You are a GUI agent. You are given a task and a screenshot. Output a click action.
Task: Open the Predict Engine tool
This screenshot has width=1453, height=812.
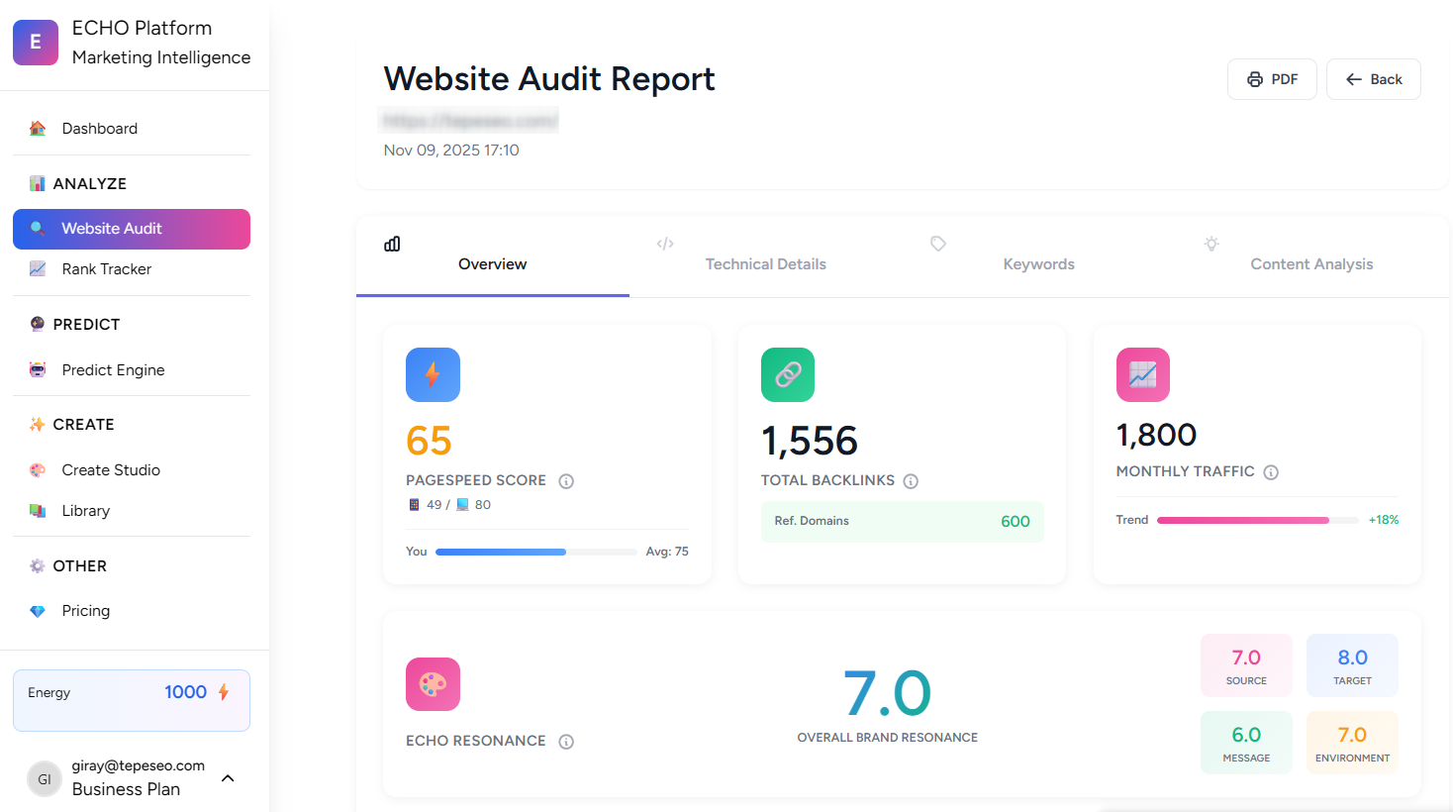115,369
